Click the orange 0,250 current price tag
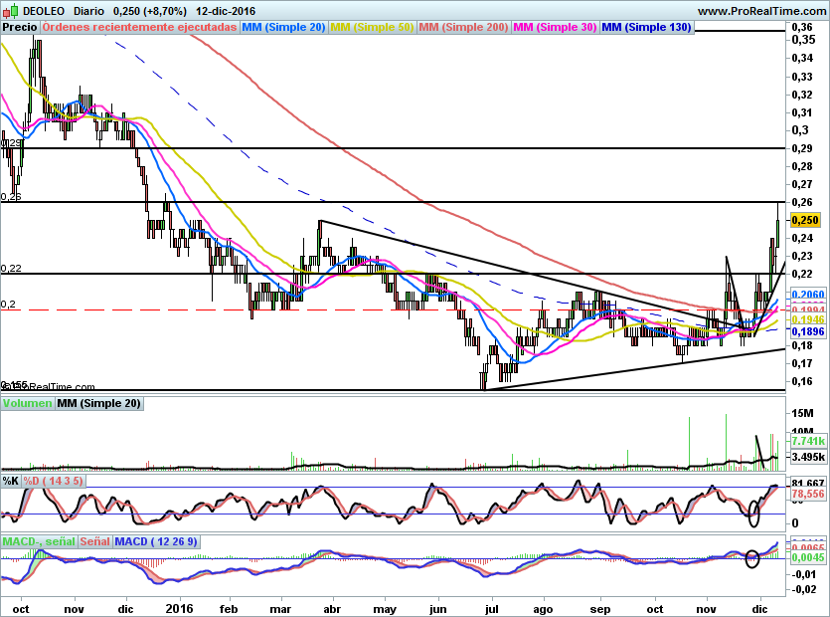This screenshot has width=830, height=617. tap(805, 220)
